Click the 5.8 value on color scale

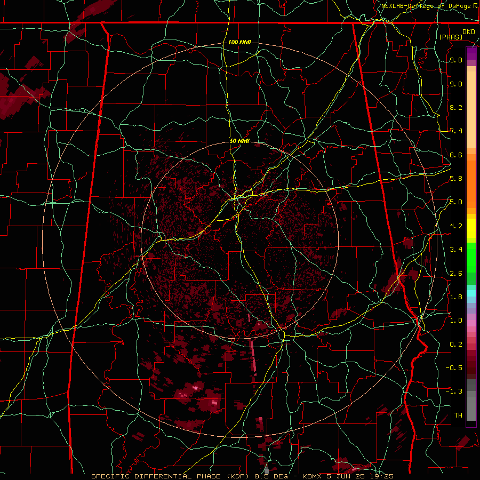click(456, 179)
